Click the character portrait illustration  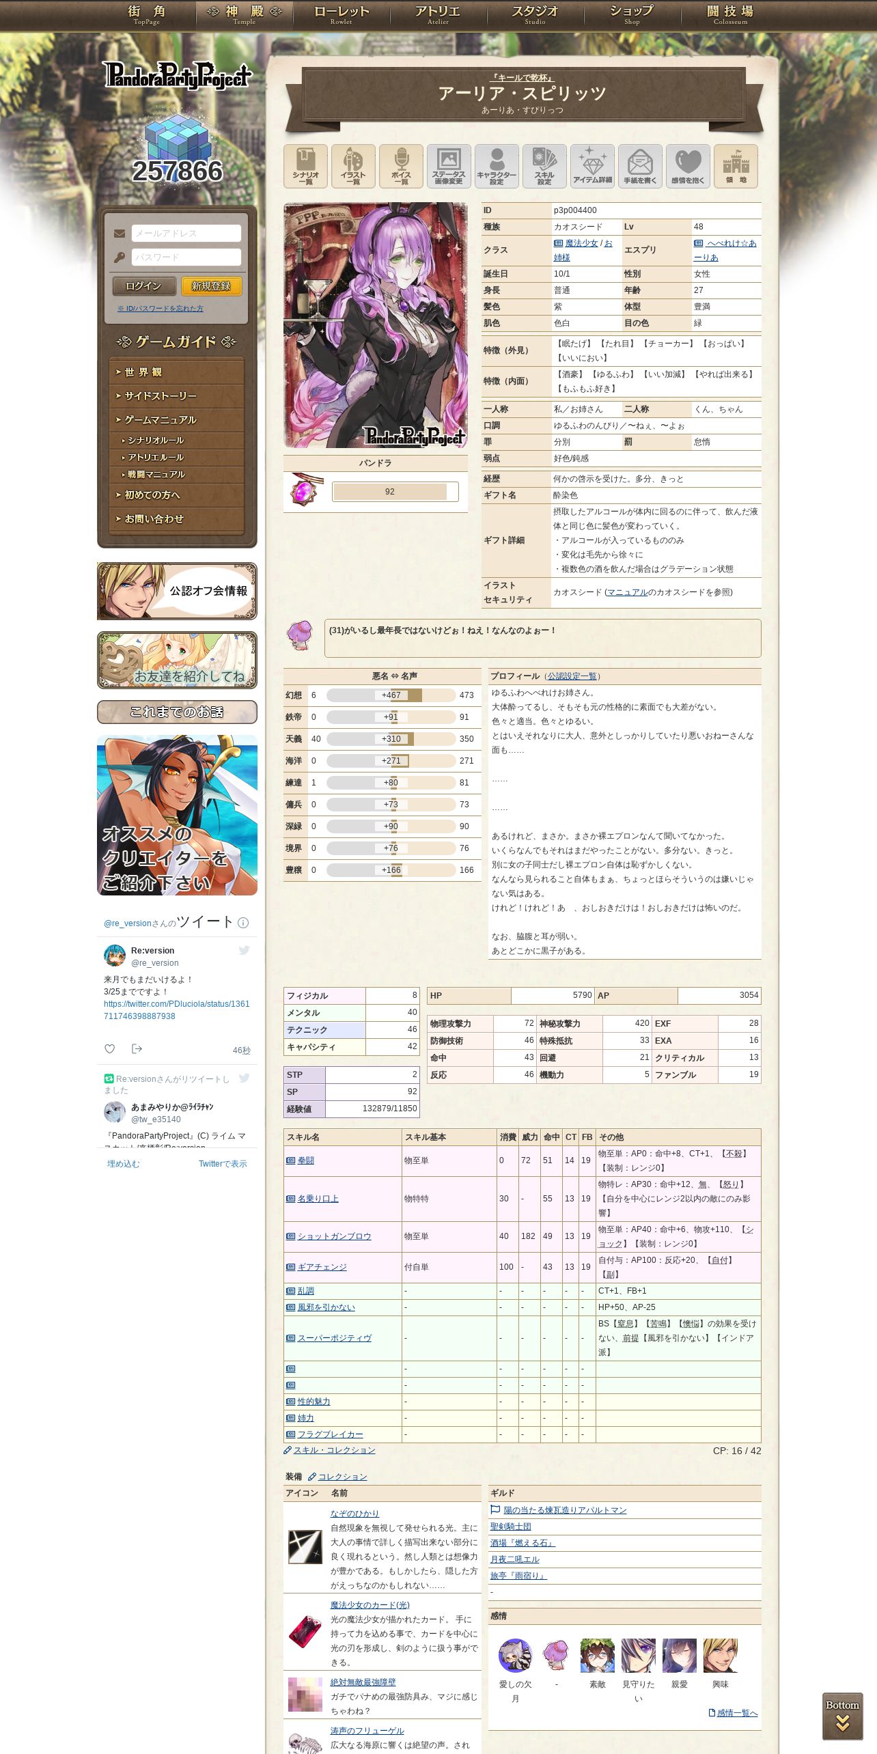coord(376,325)
